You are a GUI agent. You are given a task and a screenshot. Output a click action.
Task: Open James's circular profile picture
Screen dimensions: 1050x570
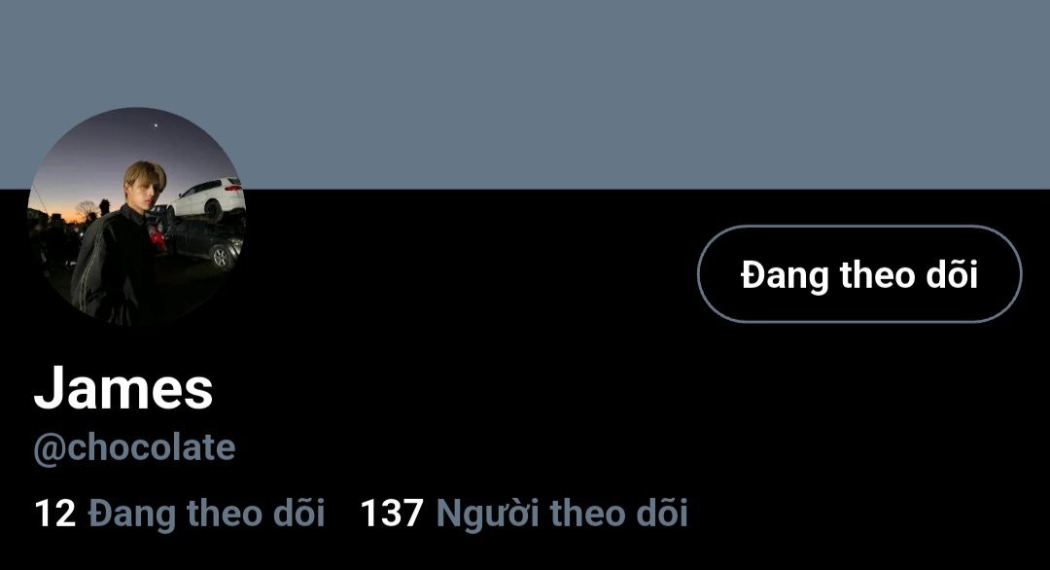coord(137,216)
